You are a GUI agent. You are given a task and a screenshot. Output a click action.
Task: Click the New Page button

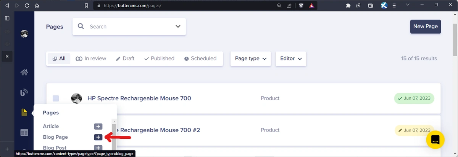(426, 26)
